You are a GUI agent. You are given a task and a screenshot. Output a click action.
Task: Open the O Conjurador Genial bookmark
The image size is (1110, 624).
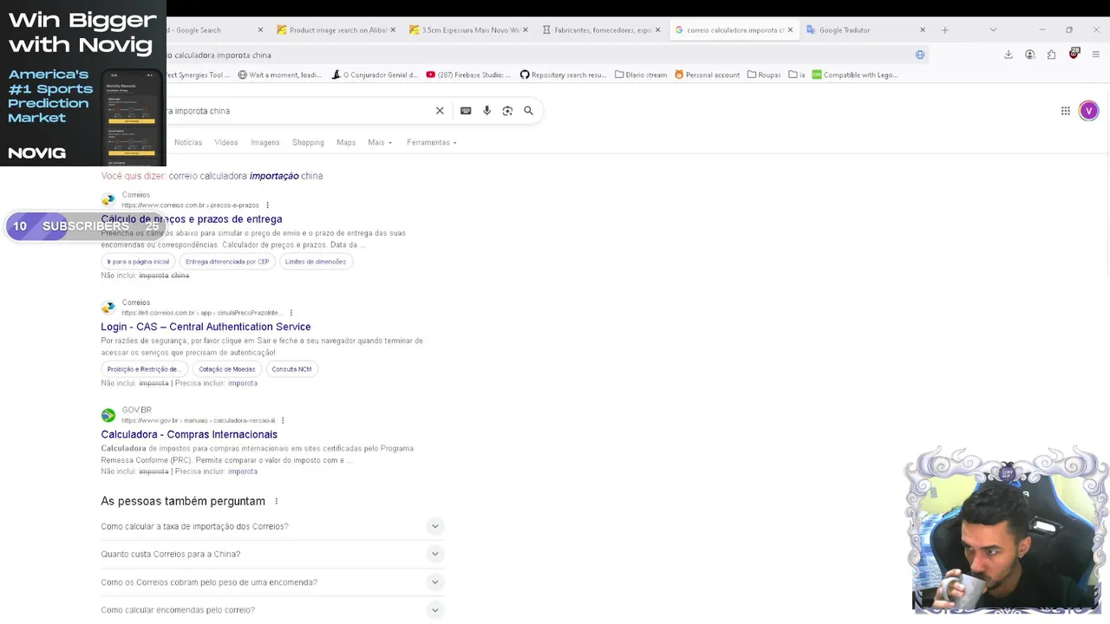[x=375, y=75]
